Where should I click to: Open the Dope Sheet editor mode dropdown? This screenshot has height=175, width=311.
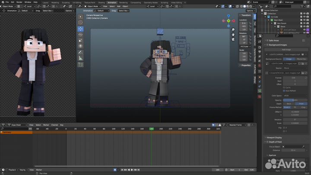pyautogui.click(x=17, y=125)
